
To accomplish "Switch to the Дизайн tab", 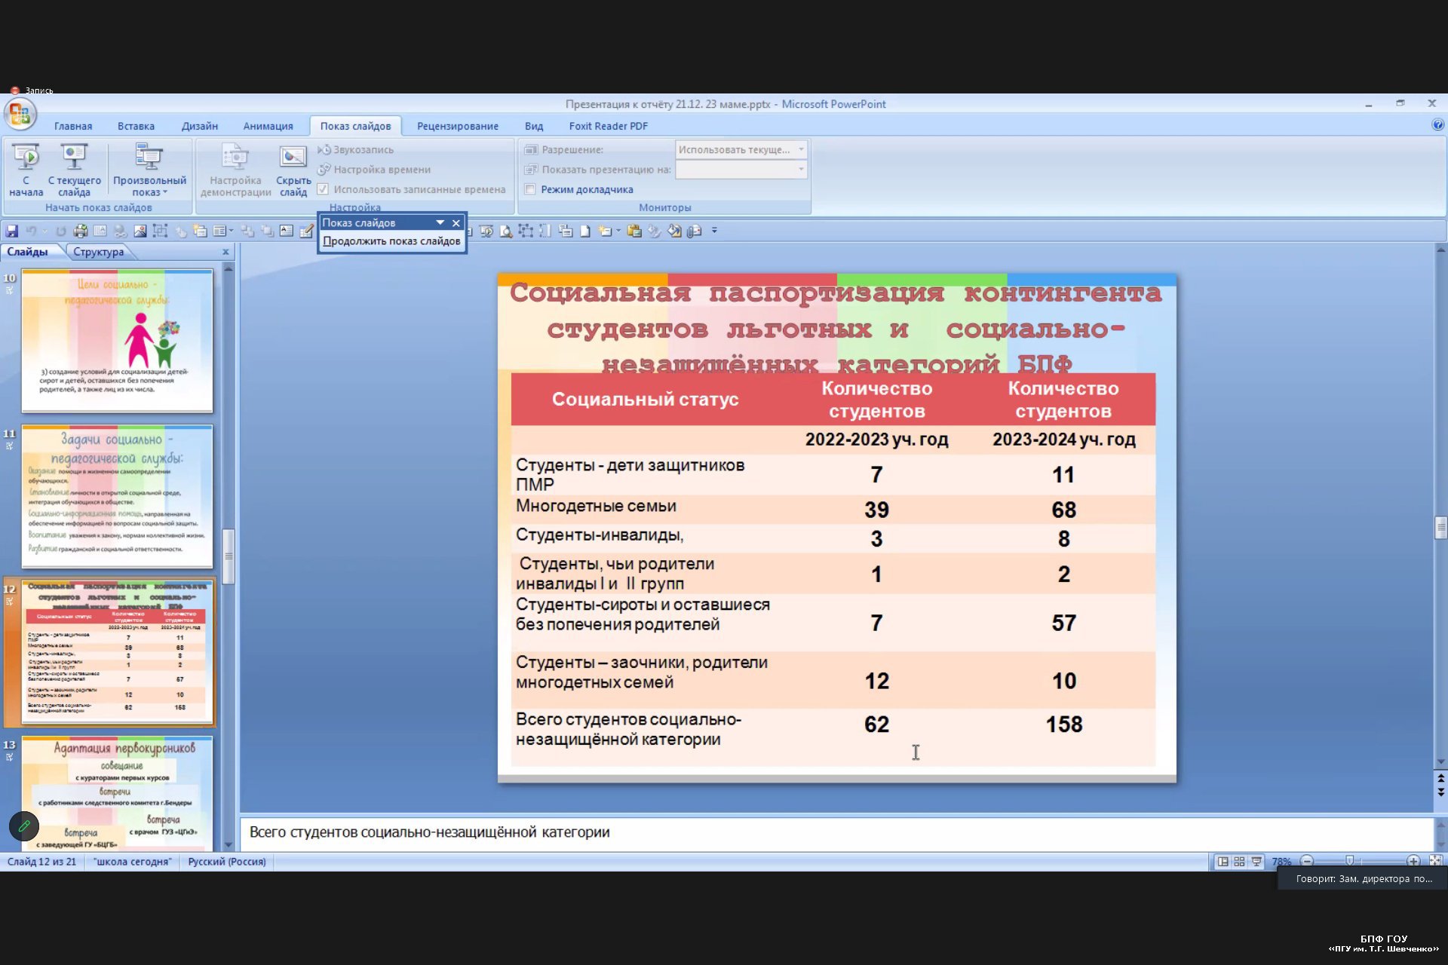I will 200,126.
